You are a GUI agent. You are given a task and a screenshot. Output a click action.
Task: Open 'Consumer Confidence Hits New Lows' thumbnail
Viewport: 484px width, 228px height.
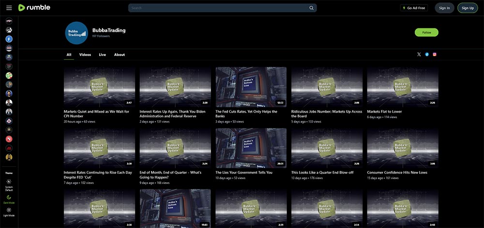[403, 148]
